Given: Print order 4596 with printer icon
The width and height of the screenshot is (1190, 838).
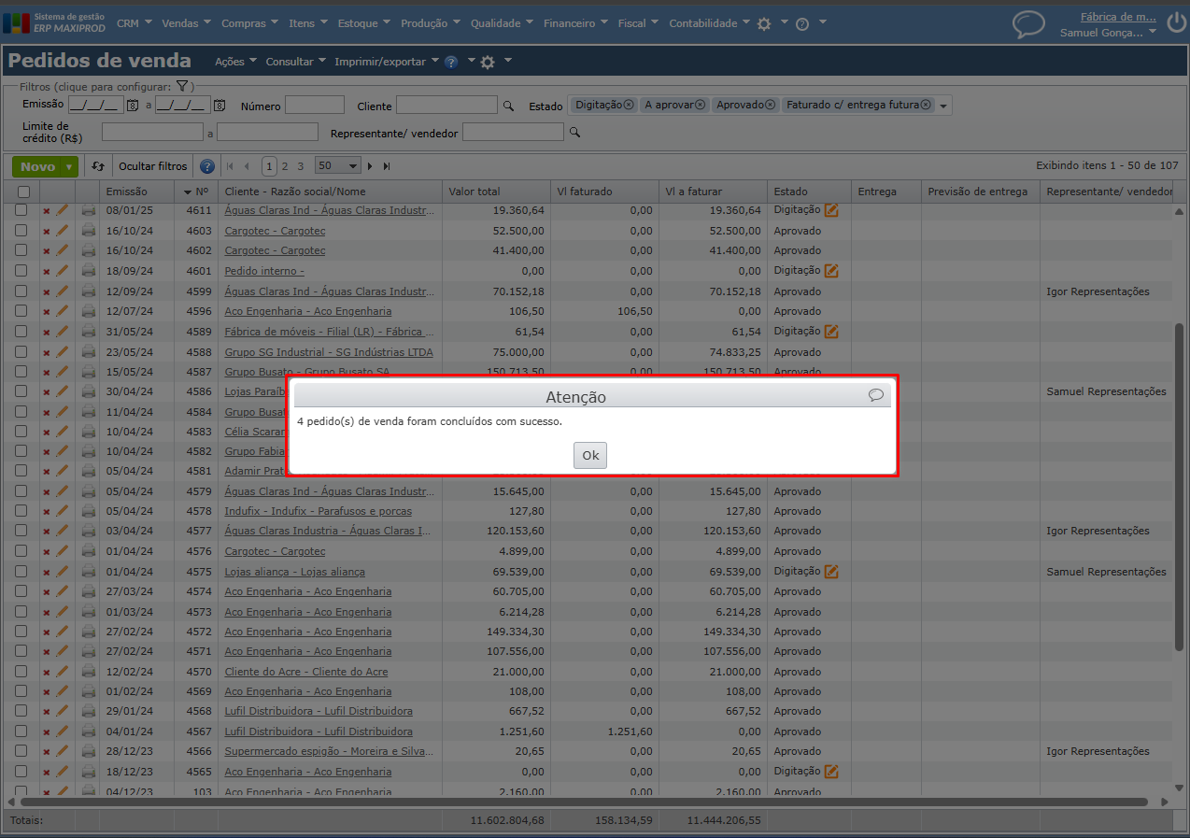Looking at the screenshot, I should pos(89,310).
